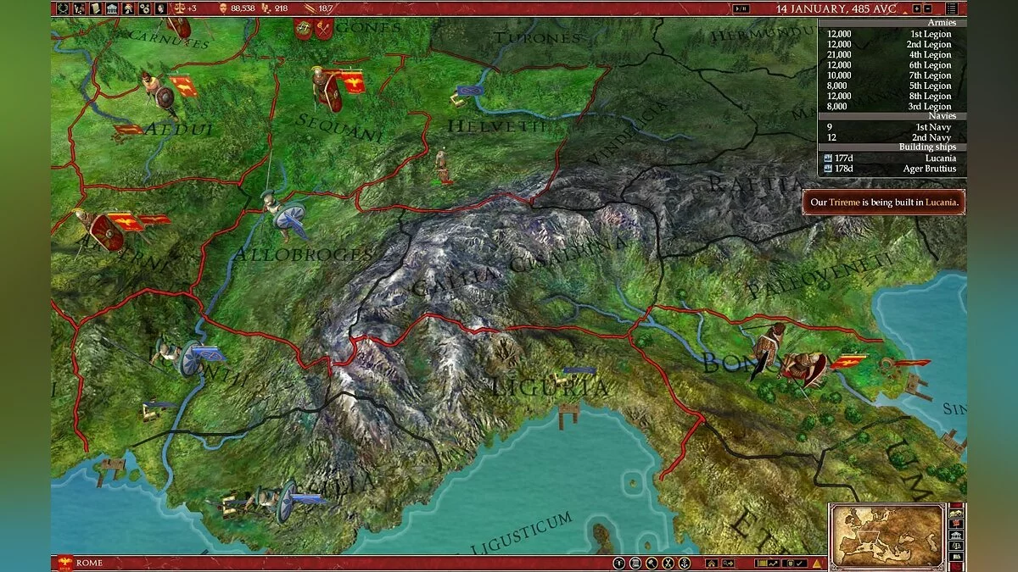Select the 1st Navy in outliner
The height and width of the screenshot is (572, 1018).
[891, 127]
